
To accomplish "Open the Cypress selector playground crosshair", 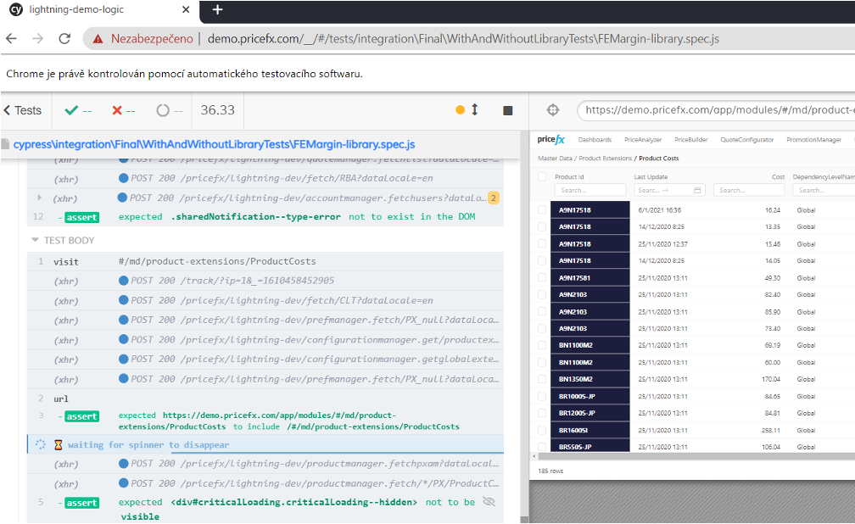I will pyautogui.click(x=553, y=110).
